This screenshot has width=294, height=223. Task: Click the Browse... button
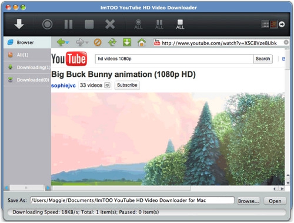(x=248, y=201)
